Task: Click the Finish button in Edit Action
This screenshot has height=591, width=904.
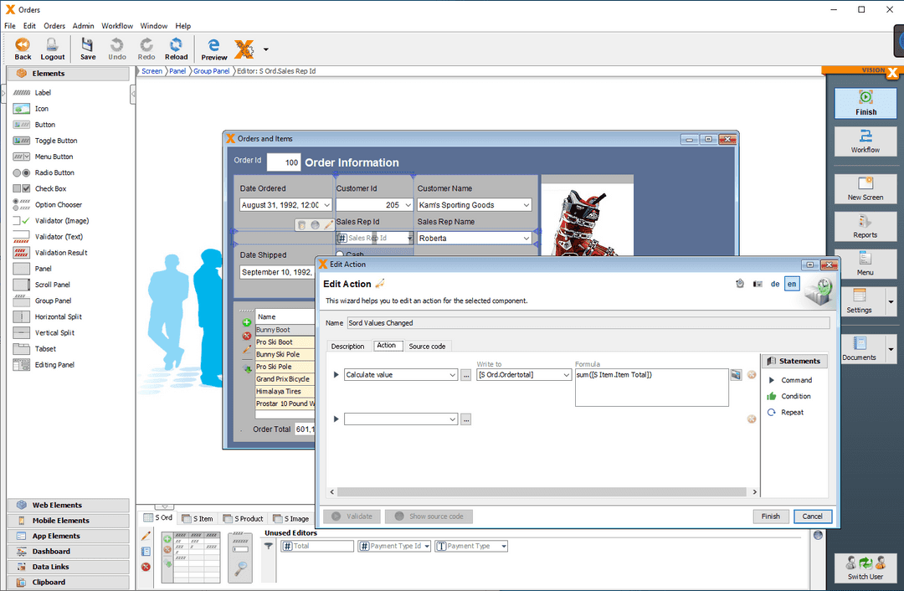Action: point(770,516)
